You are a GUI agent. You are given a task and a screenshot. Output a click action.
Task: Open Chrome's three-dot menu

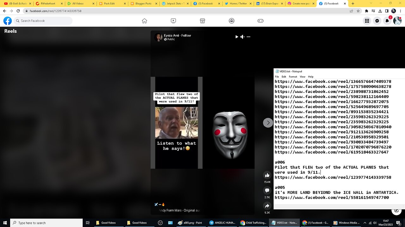401,11
